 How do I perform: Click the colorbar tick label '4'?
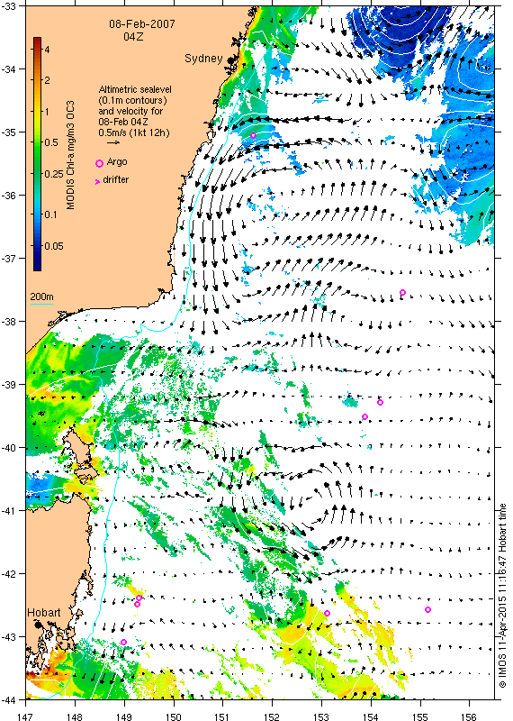click(x=48, y=50)
